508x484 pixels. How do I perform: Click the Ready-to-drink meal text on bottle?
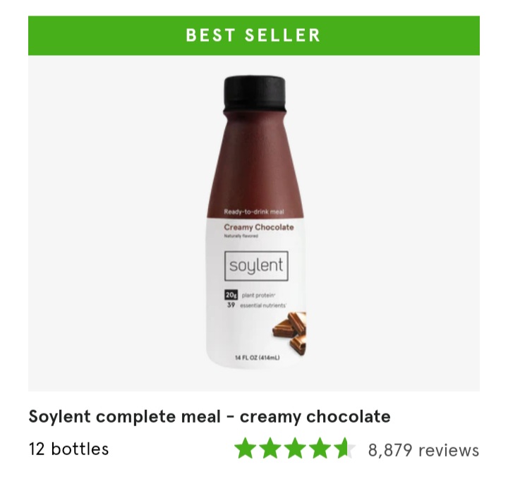coord(254,212)
